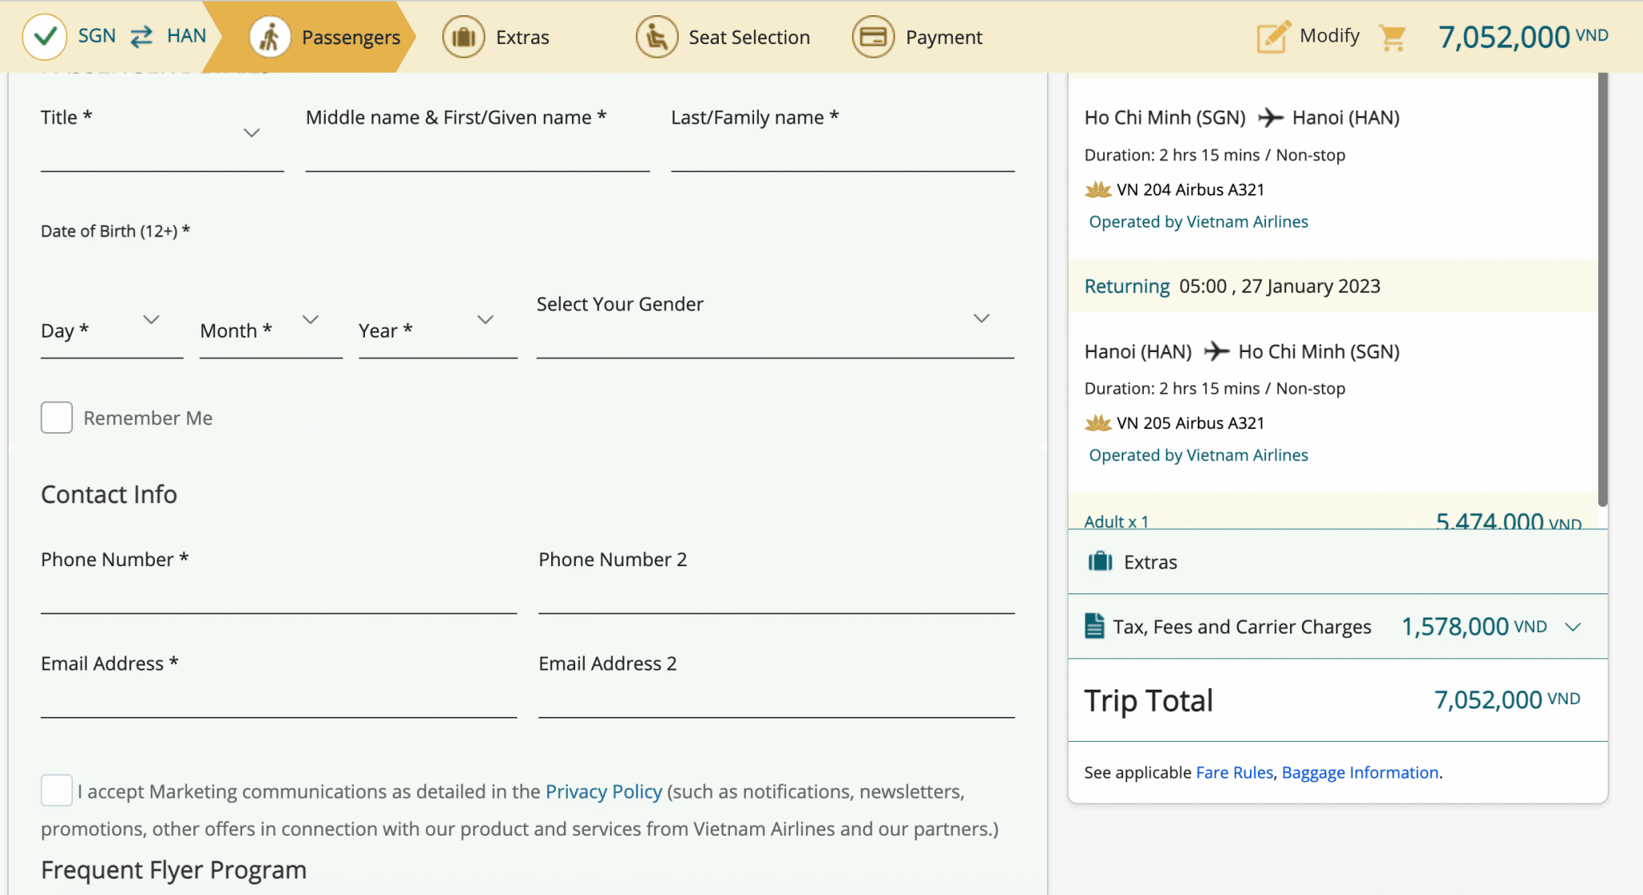The image size is (1643, 895).
Task: Click the trip summary panel scrollbar
Action: (1603, 289)
